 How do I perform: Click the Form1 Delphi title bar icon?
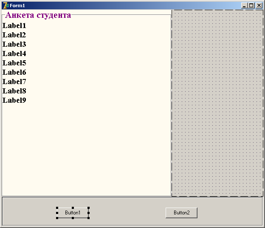6,6
